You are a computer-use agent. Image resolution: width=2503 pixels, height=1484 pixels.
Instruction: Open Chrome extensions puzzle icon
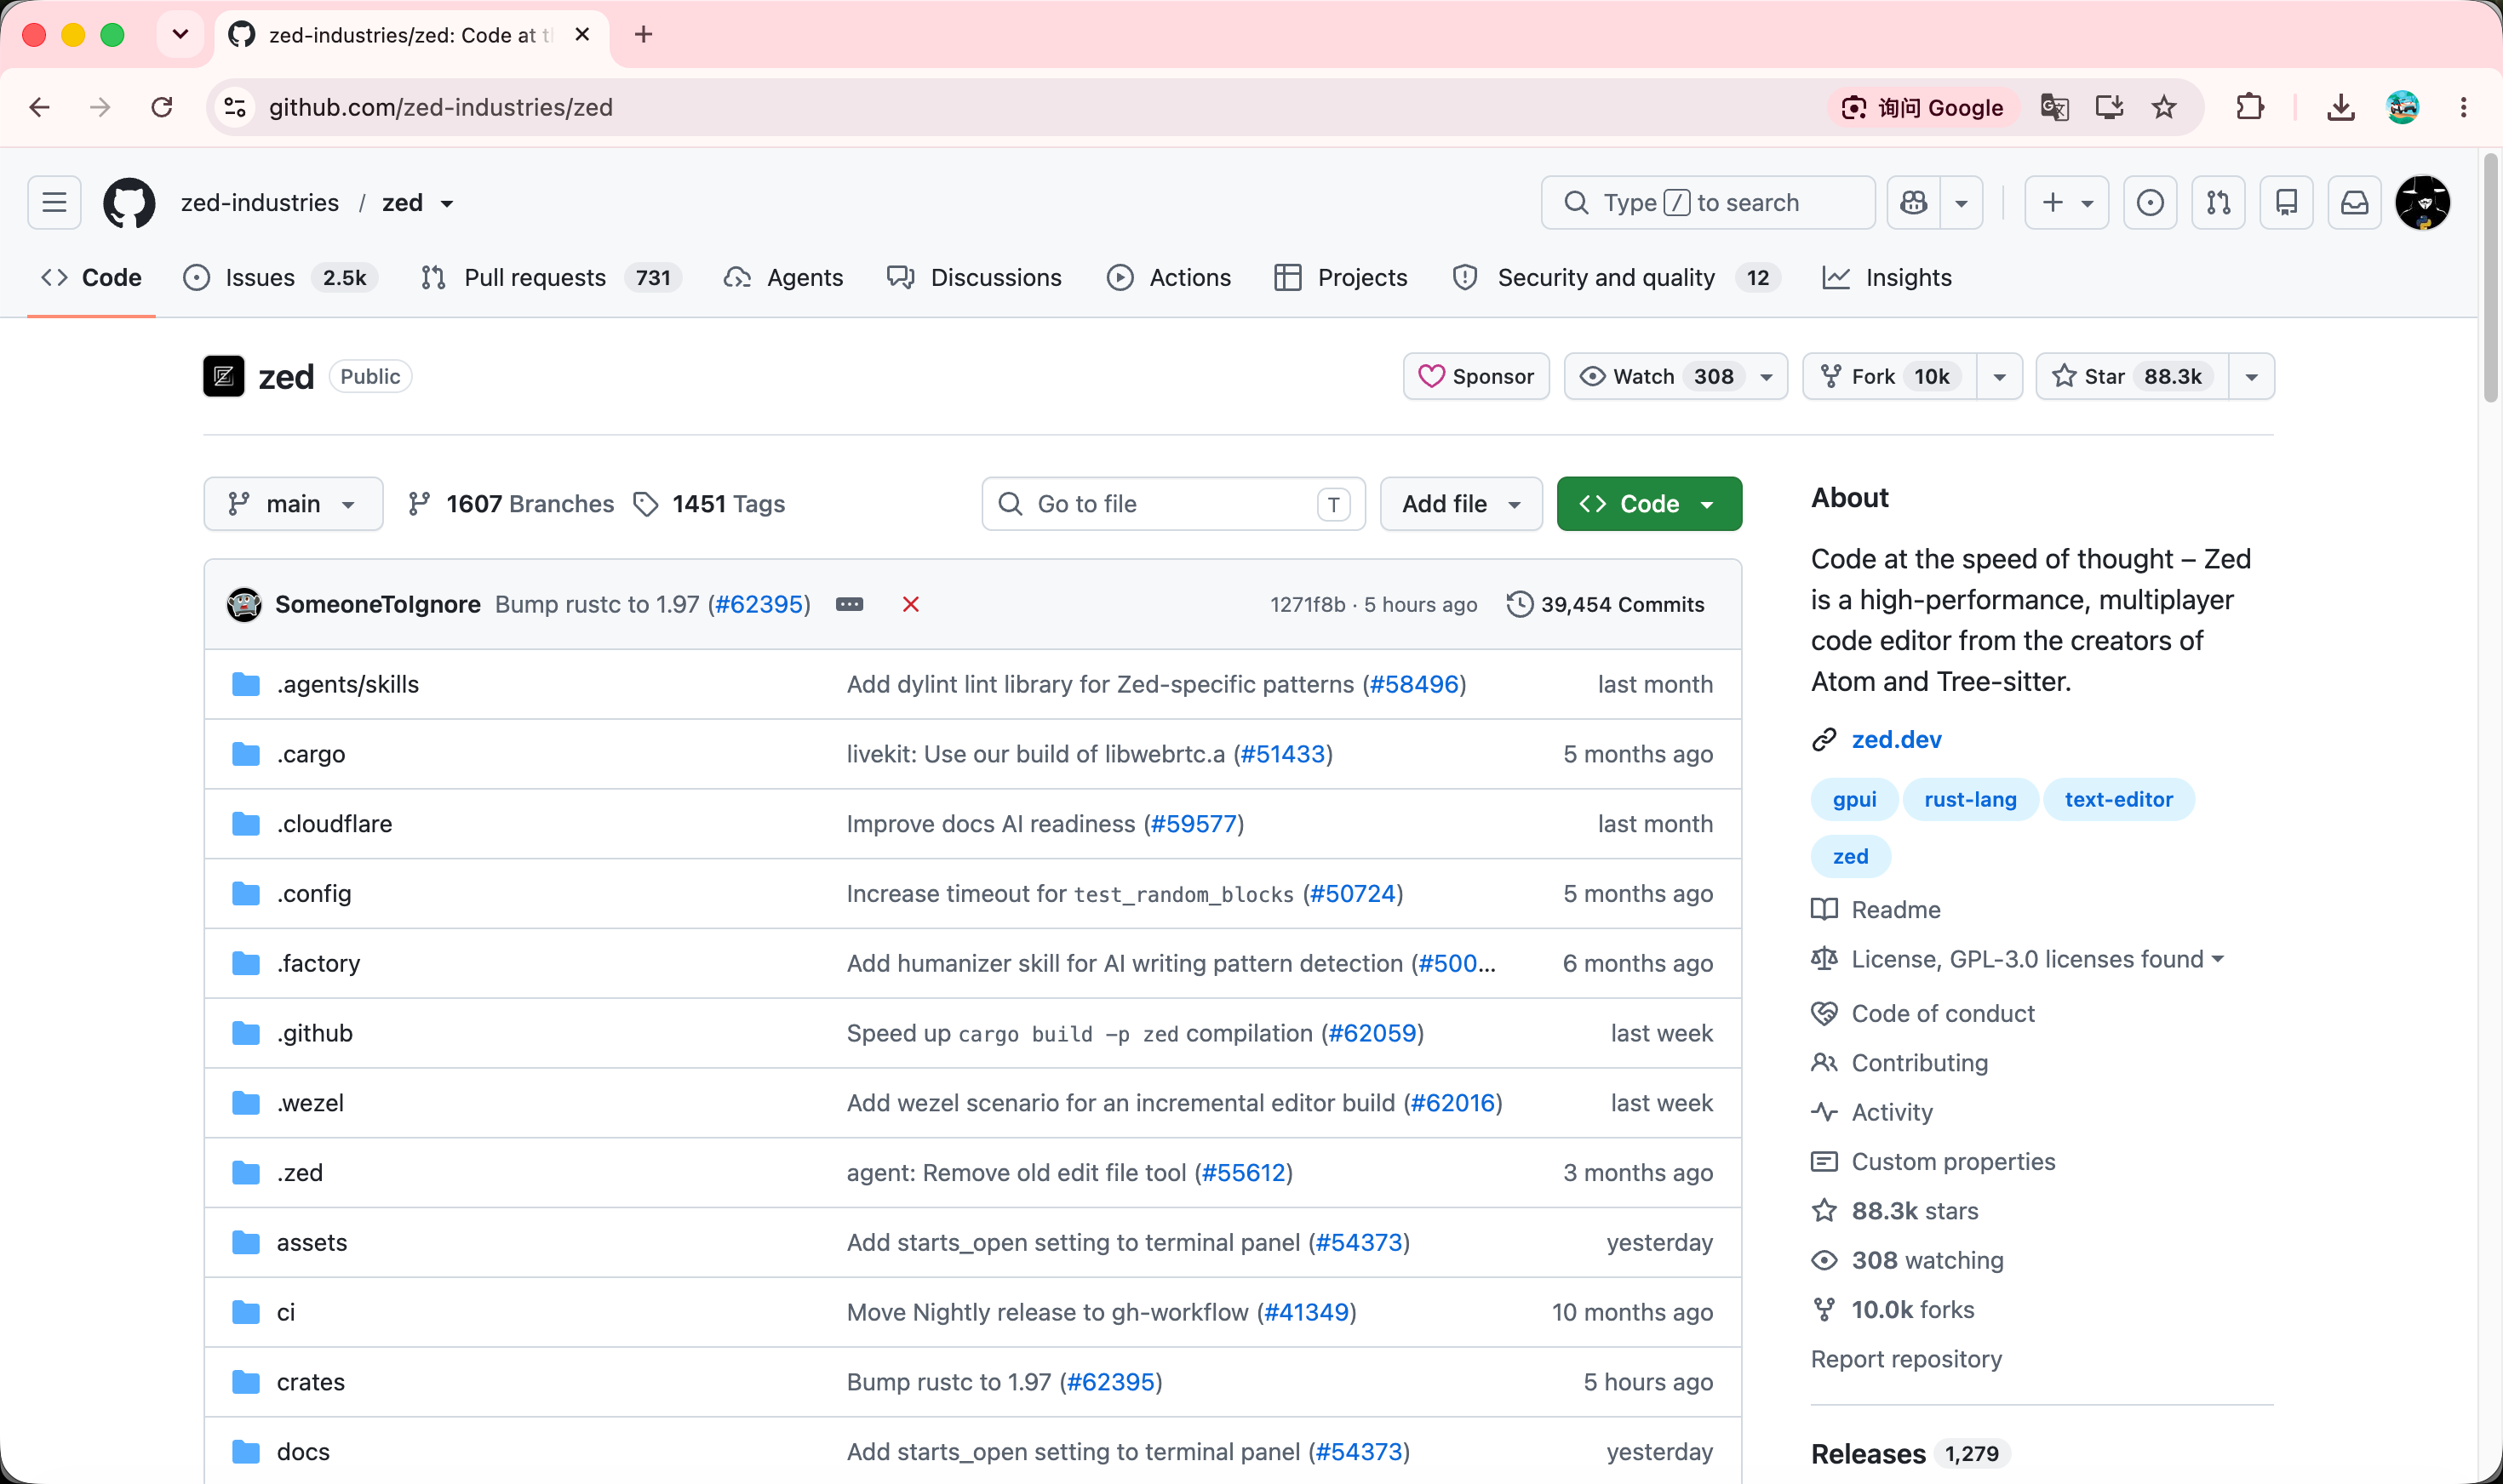pos(2250,107)
